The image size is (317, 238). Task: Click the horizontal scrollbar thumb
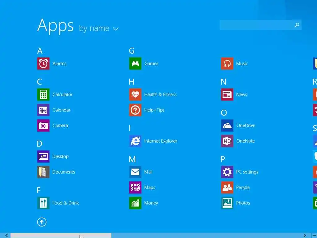click(61, 236)
